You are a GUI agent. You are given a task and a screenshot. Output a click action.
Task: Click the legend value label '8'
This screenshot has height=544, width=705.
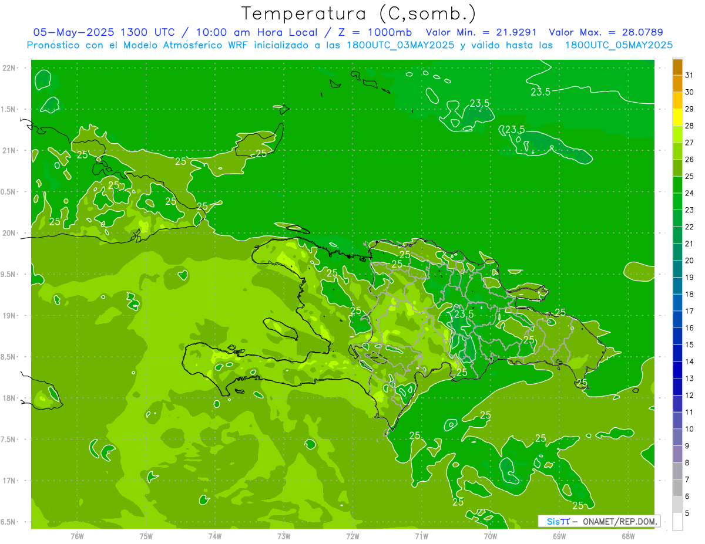coord(687,463)
